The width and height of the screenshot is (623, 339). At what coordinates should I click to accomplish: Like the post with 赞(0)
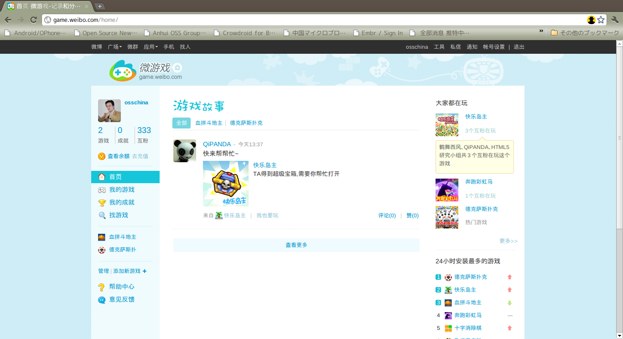pos(413,216)
